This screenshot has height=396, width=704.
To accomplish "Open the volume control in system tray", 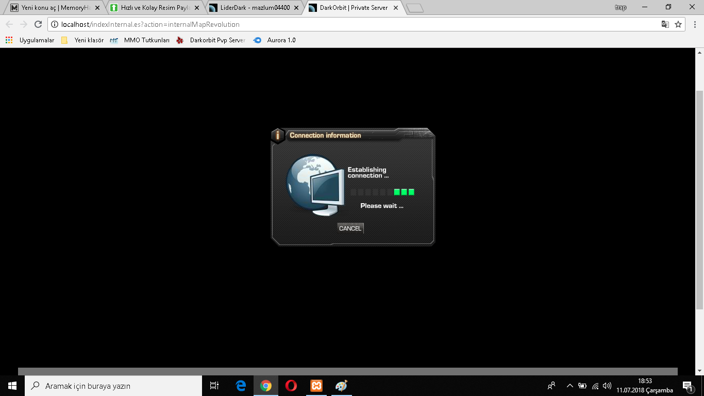I will [x=607, y=386].
